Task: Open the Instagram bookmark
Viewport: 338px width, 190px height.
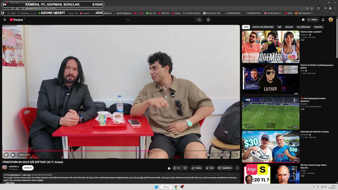Action: point(84,13)
